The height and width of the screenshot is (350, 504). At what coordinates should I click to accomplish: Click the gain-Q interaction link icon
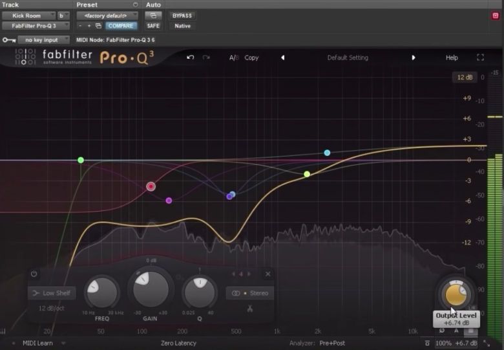[x=179, y=278]
